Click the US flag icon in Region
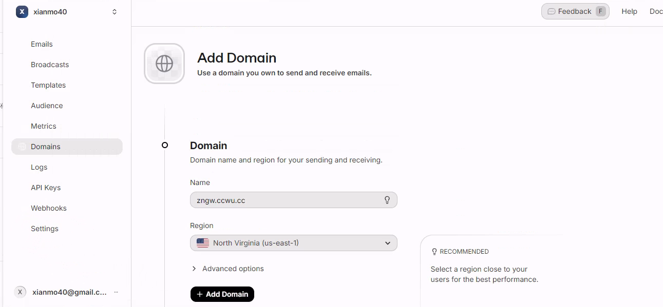Viewport: 663px width, 307px height. (203, 243)
